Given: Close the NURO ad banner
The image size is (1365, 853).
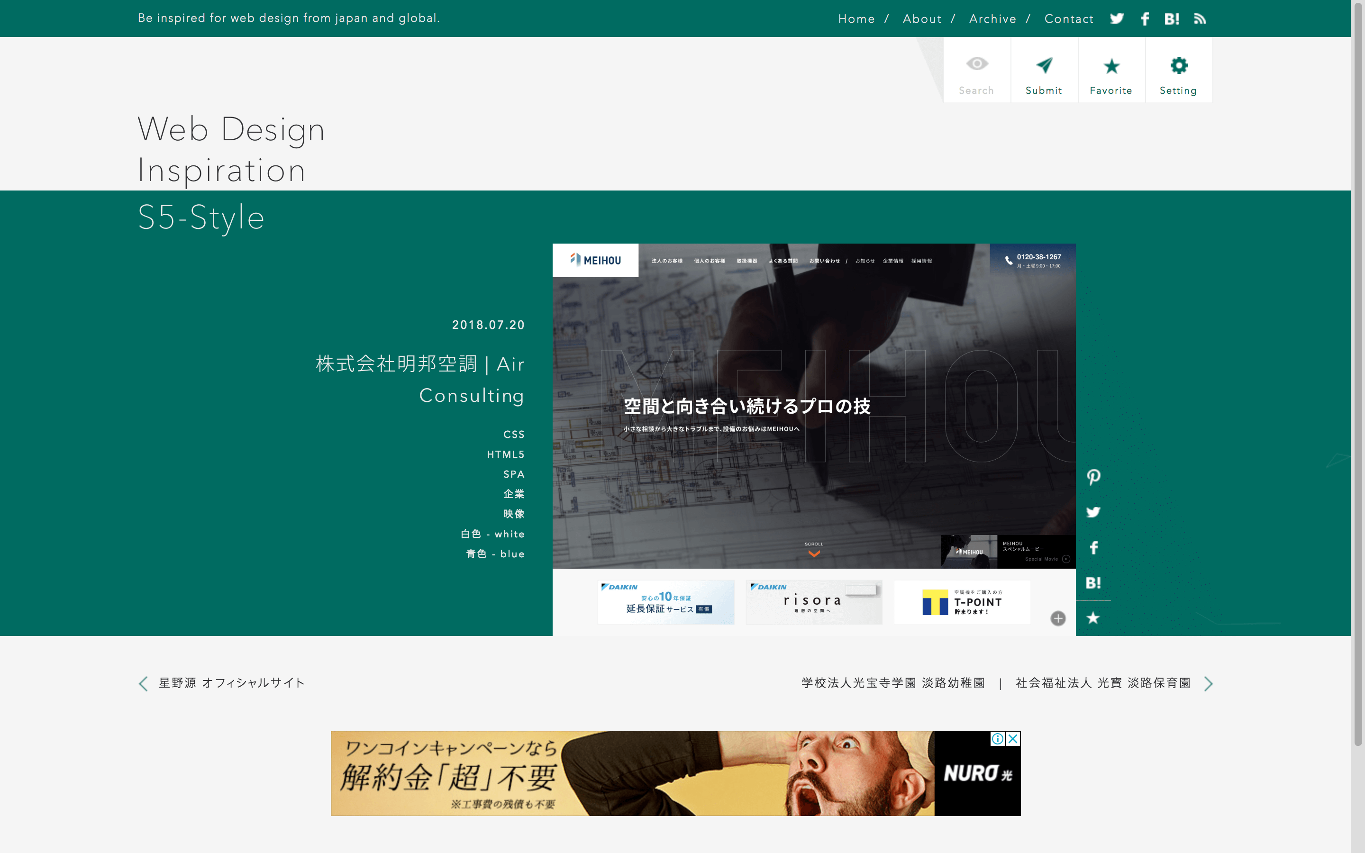Looking at the screenshot, I should coord(1013,738).
